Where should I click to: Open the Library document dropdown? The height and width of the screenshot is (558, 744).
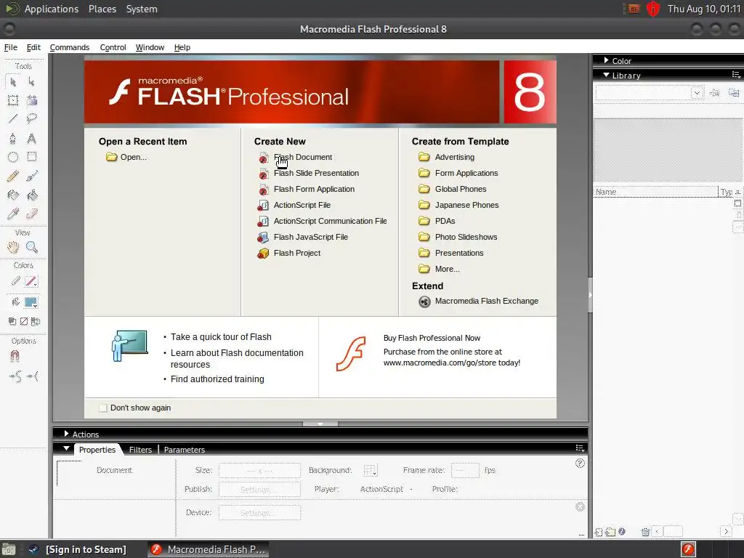[x=697, y=93]
